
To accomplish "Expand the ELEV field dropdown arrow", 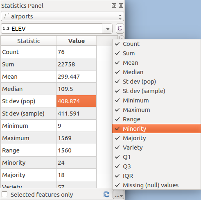I will pos(108,29).
